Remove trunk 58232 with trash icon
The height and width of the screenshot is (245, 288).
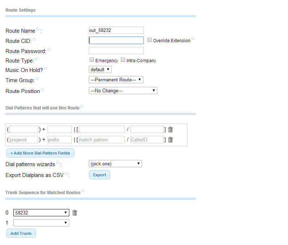(x=75, y=213)
